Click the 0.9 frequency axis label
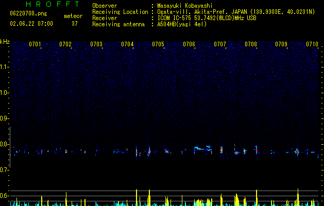Image resolution: width=324 pixels, height=206 pixels. (x=4, y=118)
